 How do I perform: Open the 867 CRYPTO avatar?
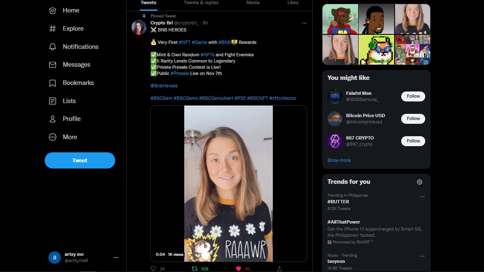335,141
